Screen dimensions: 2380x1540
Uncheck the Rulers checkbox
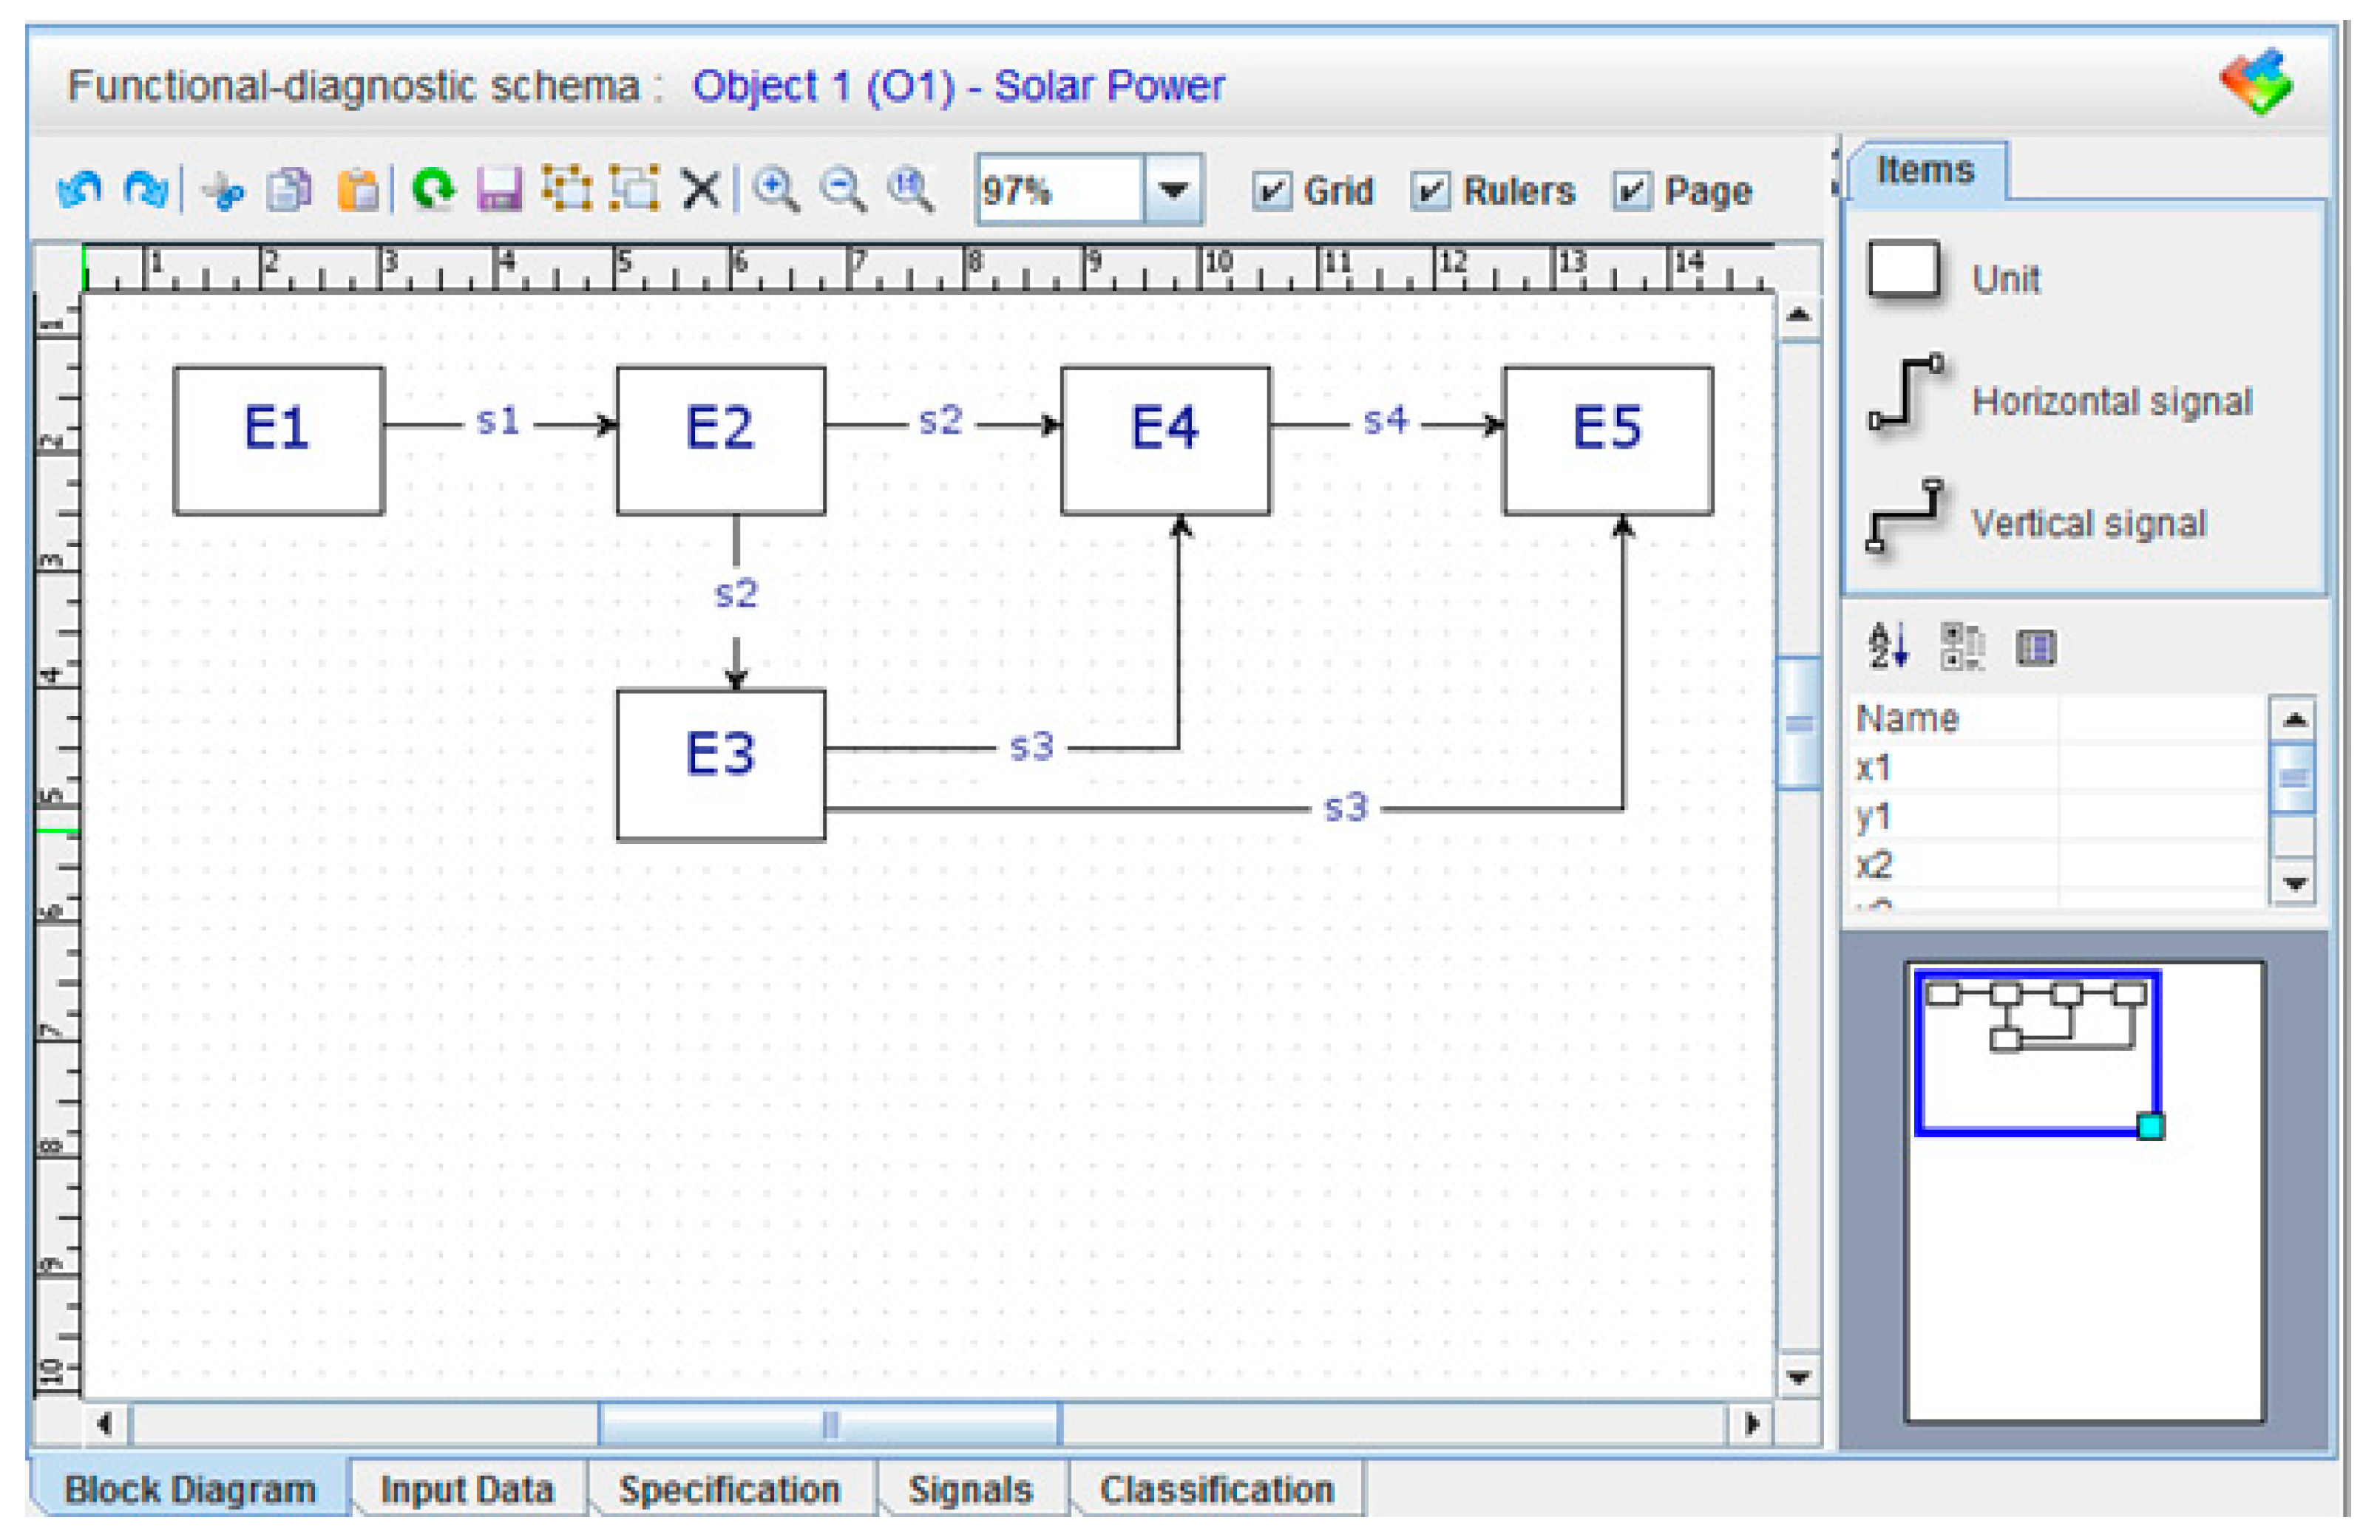1430,191
